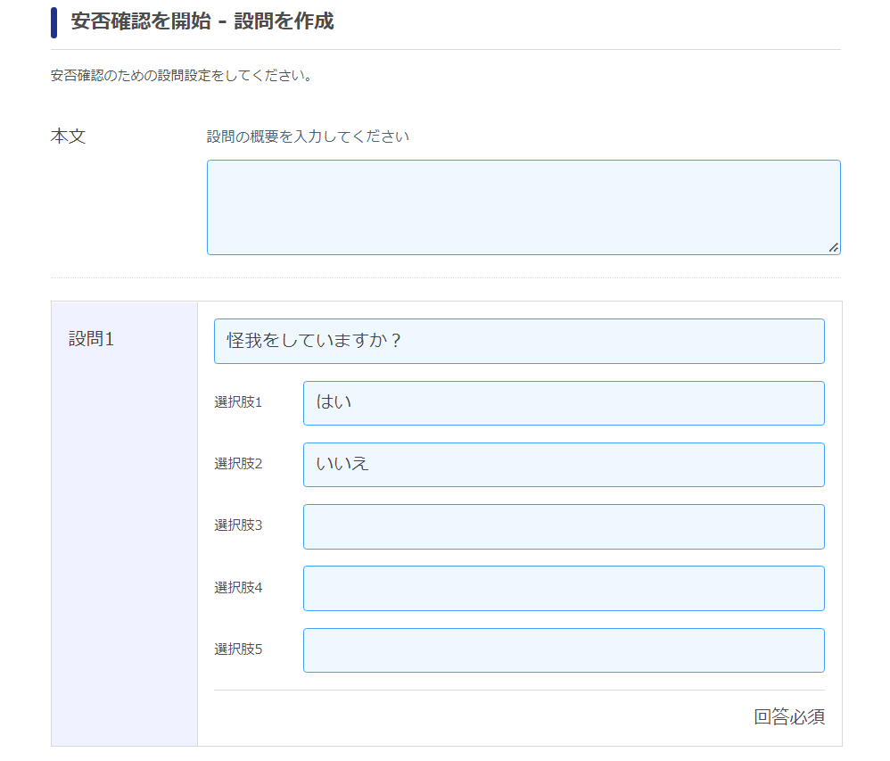Click the 設問1 section label
This screenshot has width=890, height=761.
[91, 339]
